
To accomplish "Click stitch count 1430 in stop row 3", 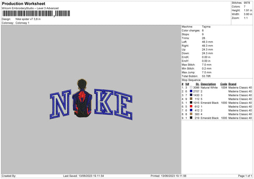I will tap(196, 95).
